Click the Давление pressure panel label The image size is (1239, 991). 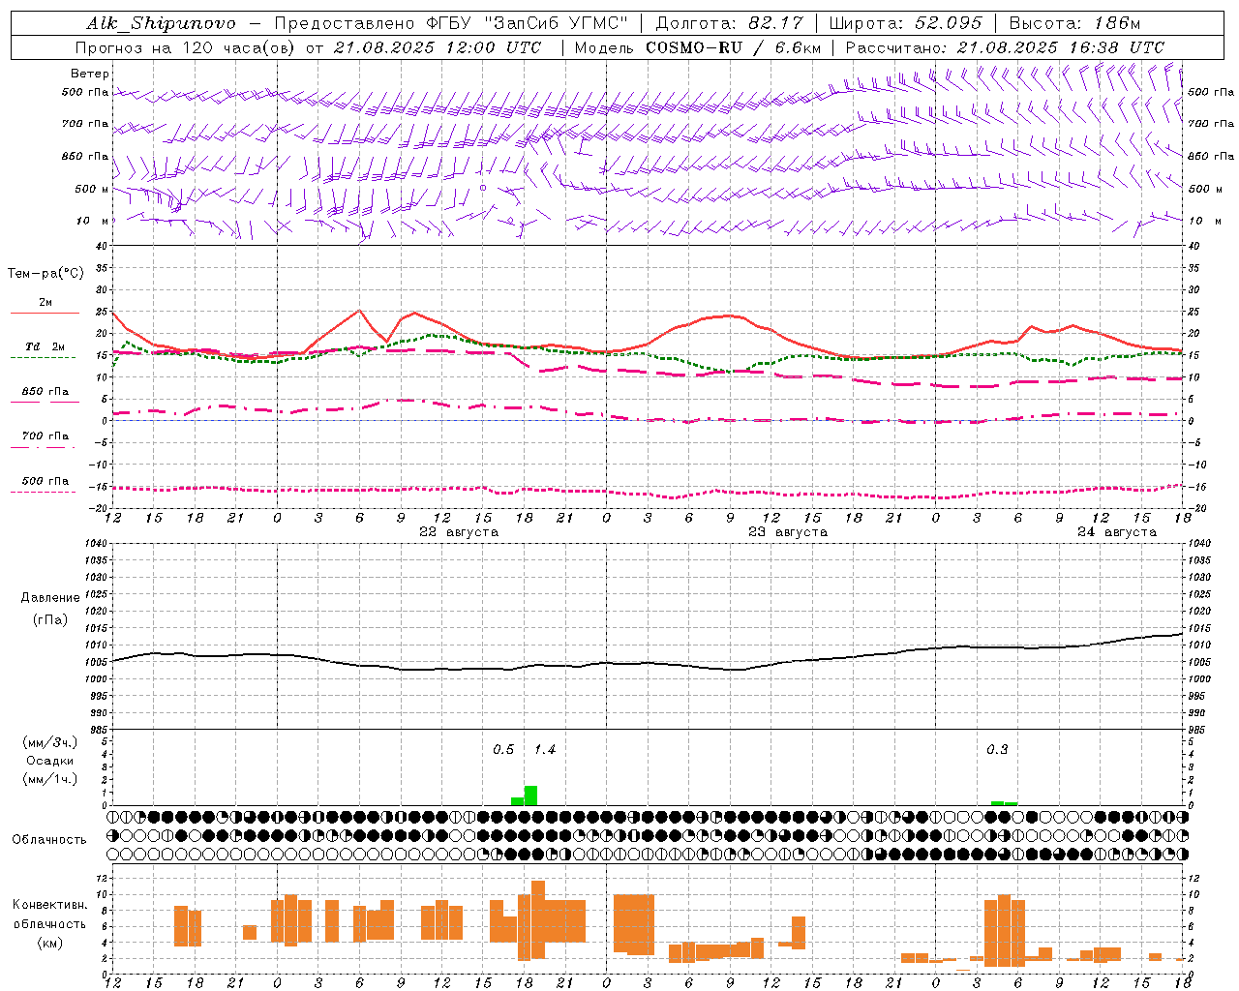click(50, 598)
